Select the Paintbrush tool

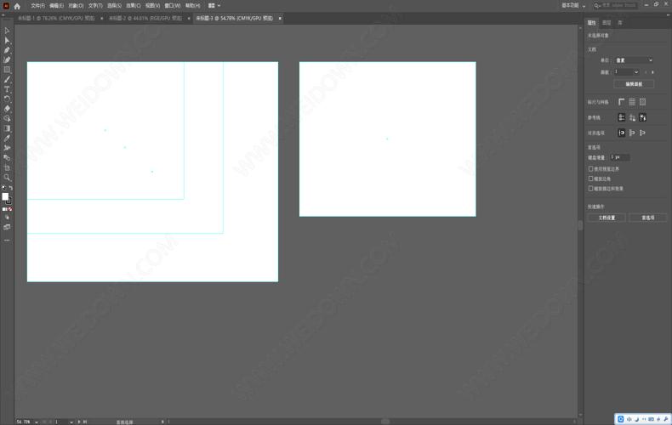click(x=7, y=80)
